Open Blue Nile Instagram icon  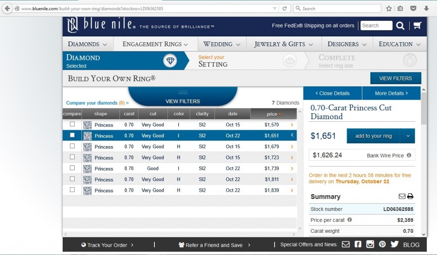click(370, 245)
